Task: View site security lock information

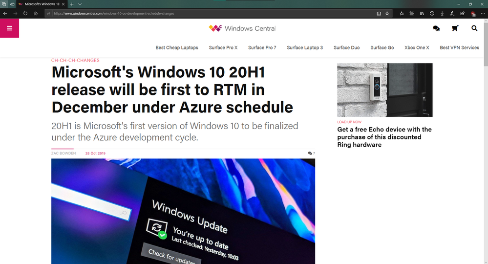Action: click(x=49, y=13)
